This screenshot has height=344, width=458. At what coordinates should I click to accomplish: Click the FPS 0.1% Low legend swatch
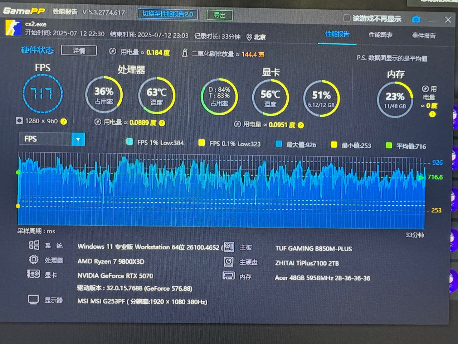point(202,143)
